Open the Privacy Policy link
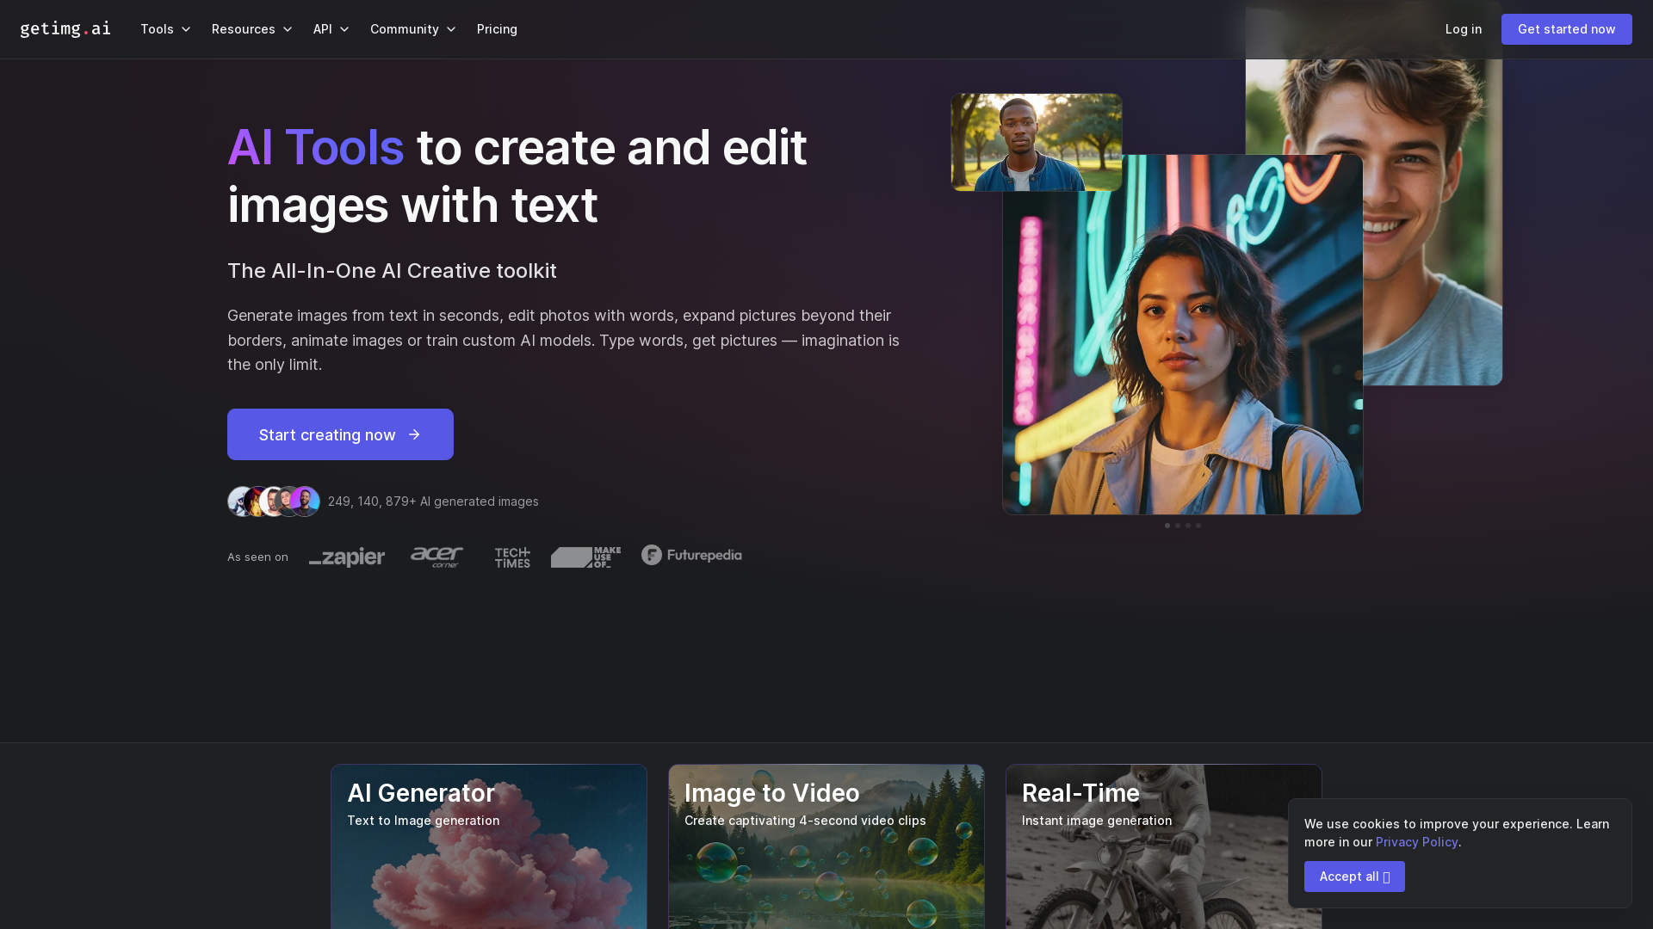This screenshot has height=929, width=1653. [1416, 842]
